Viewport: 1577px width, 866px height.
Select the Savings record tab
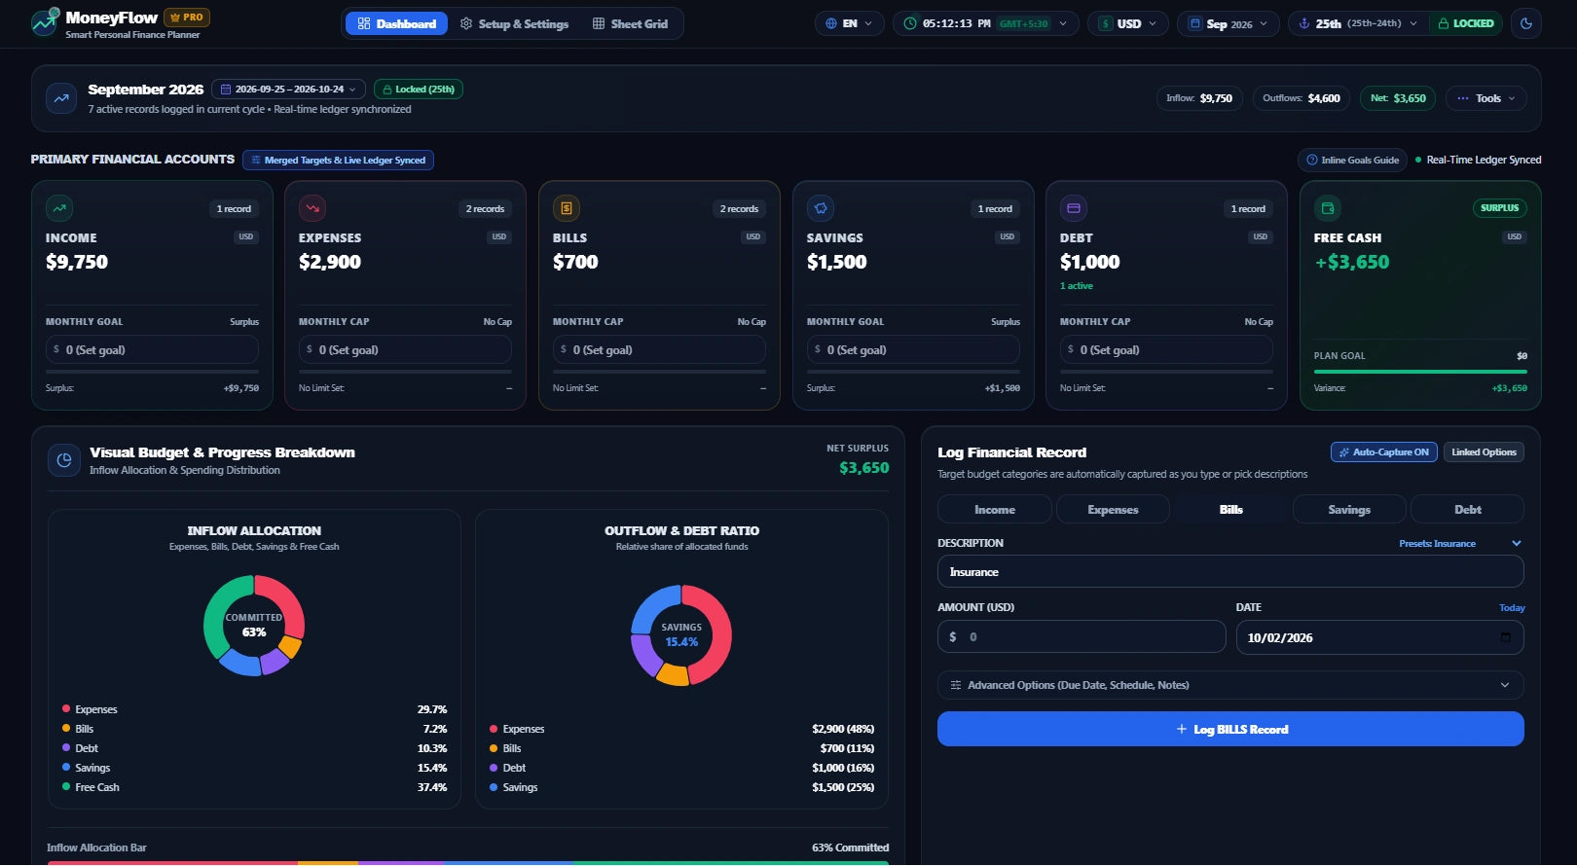coord(1349,510)
